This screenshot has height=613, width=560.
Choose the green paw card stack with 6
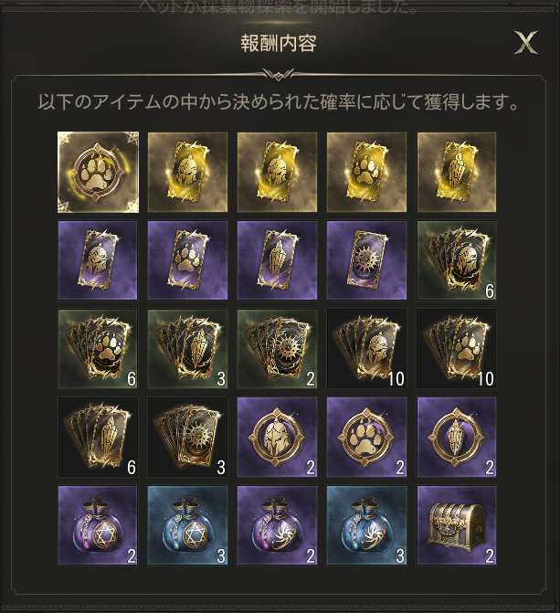(x=98, y=349)
